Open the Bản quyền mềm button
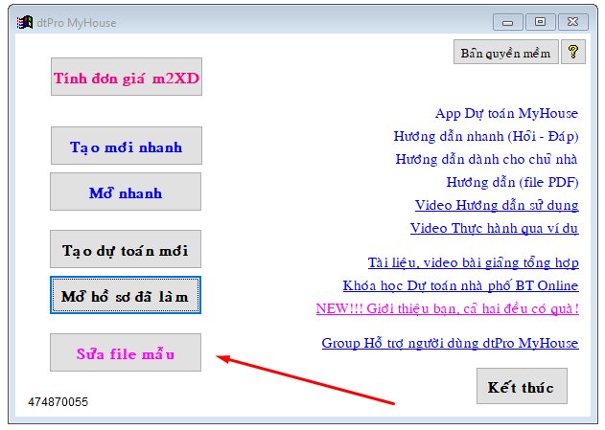Screen dimensions: 605x430 [x=504, y=53]
